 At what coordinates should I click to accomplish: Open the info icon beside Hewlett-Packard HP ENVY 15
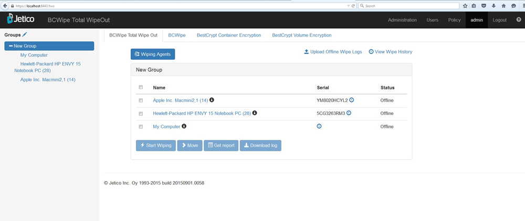255,113
